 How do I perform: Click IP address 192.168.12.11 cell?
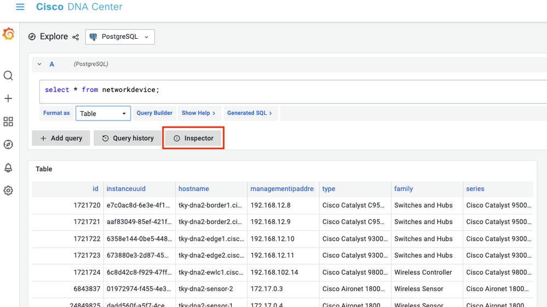(x=283, y=256)
